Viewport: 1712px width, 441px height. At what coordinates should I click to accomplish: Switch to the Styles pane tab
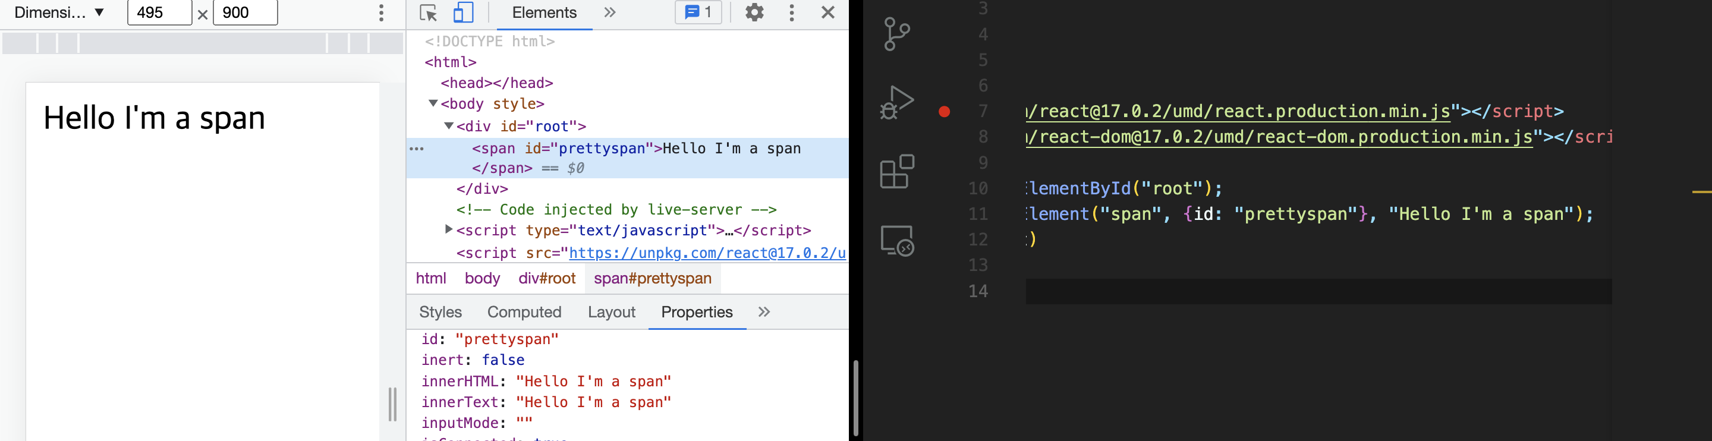440,312
